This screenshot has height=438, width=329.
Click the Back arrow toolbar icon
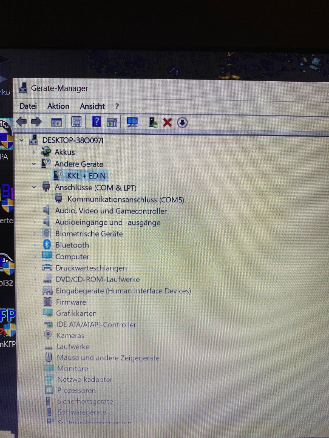(21, 122)
